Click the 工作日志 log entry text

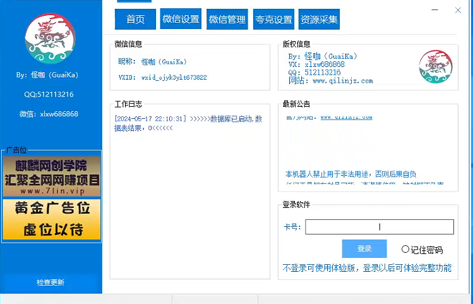(188, 123)
